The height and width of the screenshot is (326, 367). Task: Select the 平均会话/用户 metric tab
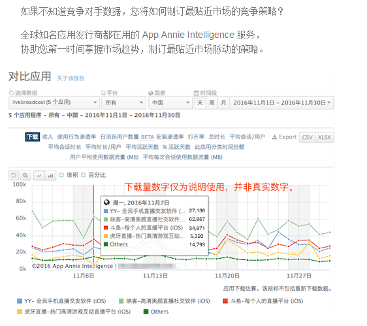click(247, 137)
